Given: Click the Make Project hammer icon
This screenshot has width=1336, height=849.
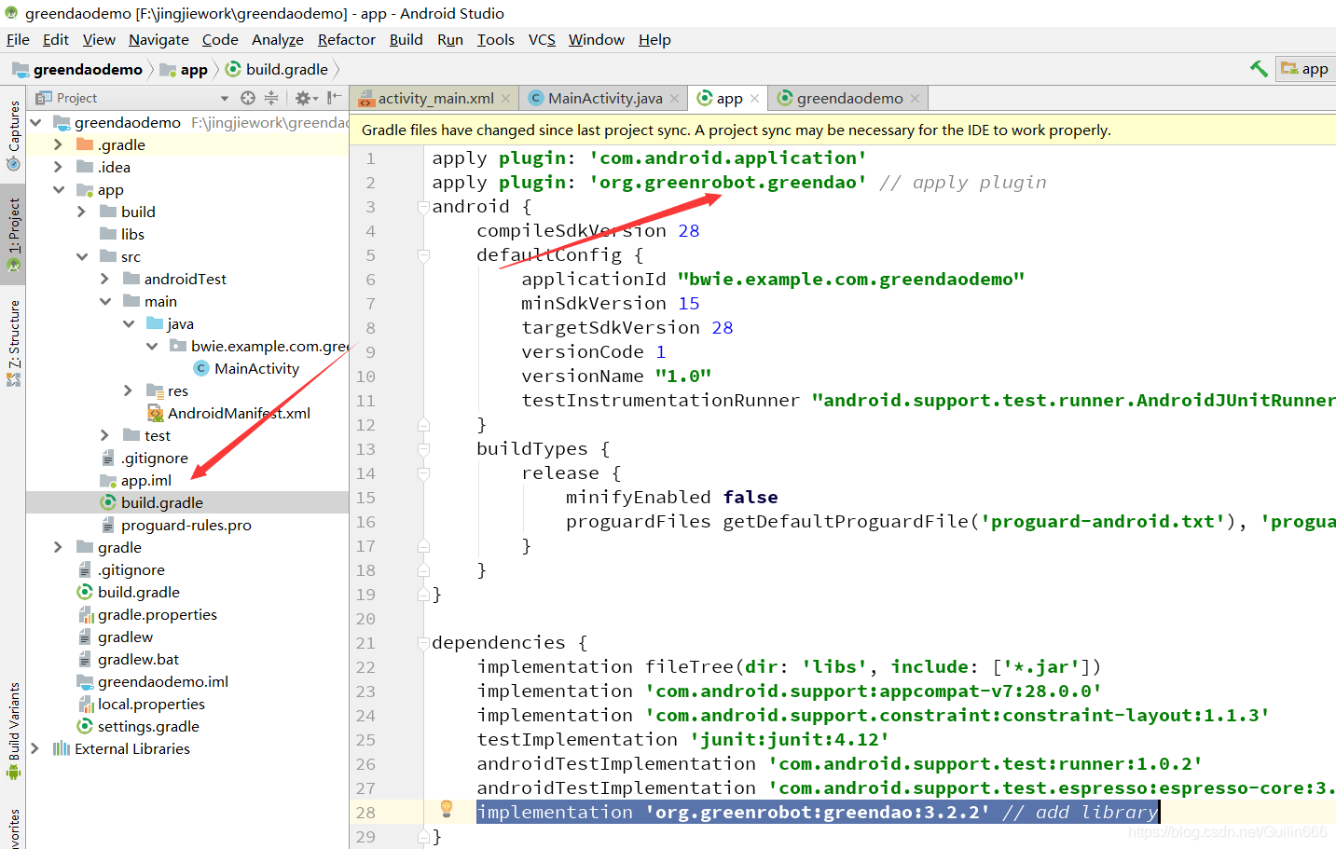Looking at the screenshot, I should 1259,68.
